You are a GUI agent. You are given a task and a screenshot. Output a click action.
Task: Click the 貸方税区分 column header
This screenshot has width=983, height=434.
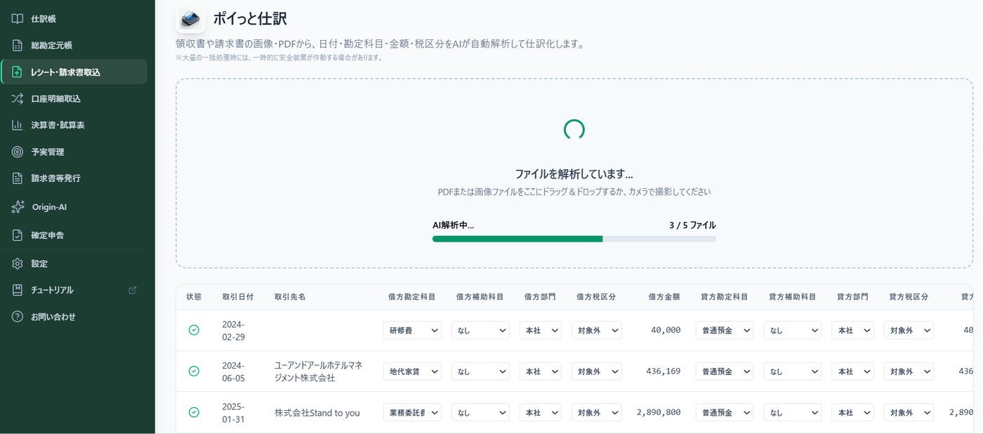(909, 297)
